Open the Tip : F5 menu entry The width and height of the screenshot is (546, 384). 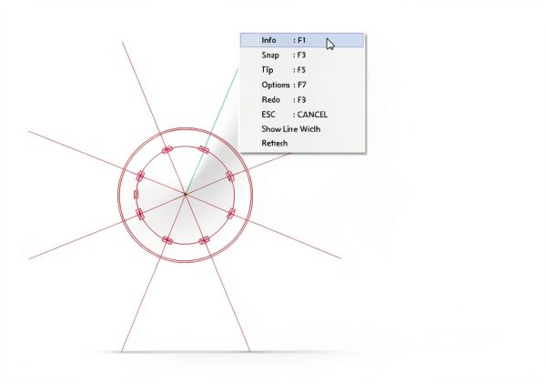click(x=302, y=70)
